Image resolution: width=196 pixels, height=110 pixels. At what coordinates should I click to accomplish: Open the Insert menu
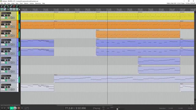pos(13,3)
